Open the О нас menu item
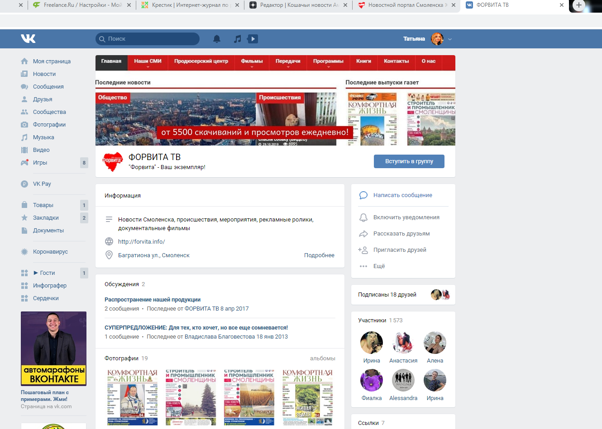 point(429,63)
